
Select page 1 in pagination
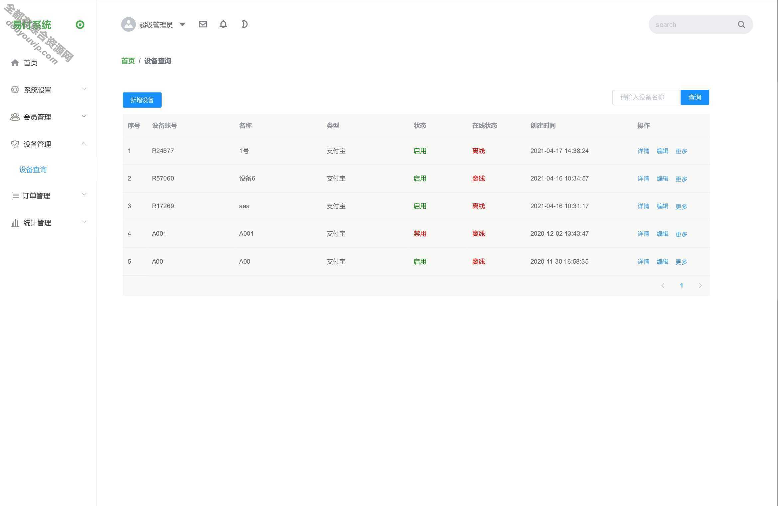681,286
